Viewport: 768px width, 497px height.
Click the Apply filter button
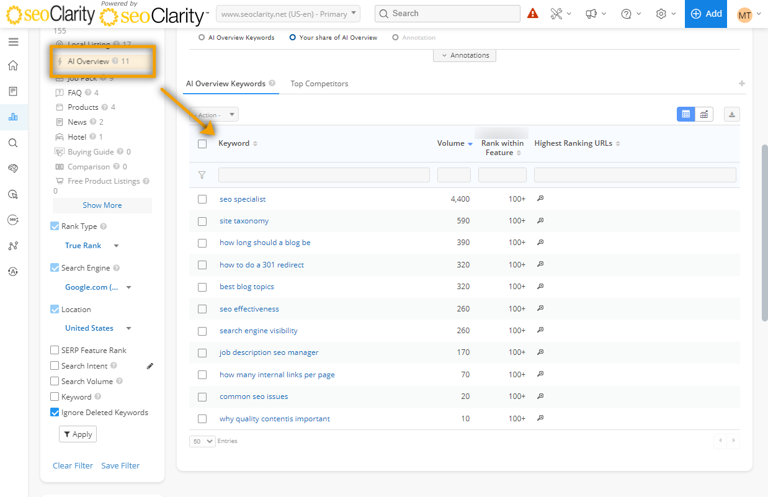[x=78, y=434]
